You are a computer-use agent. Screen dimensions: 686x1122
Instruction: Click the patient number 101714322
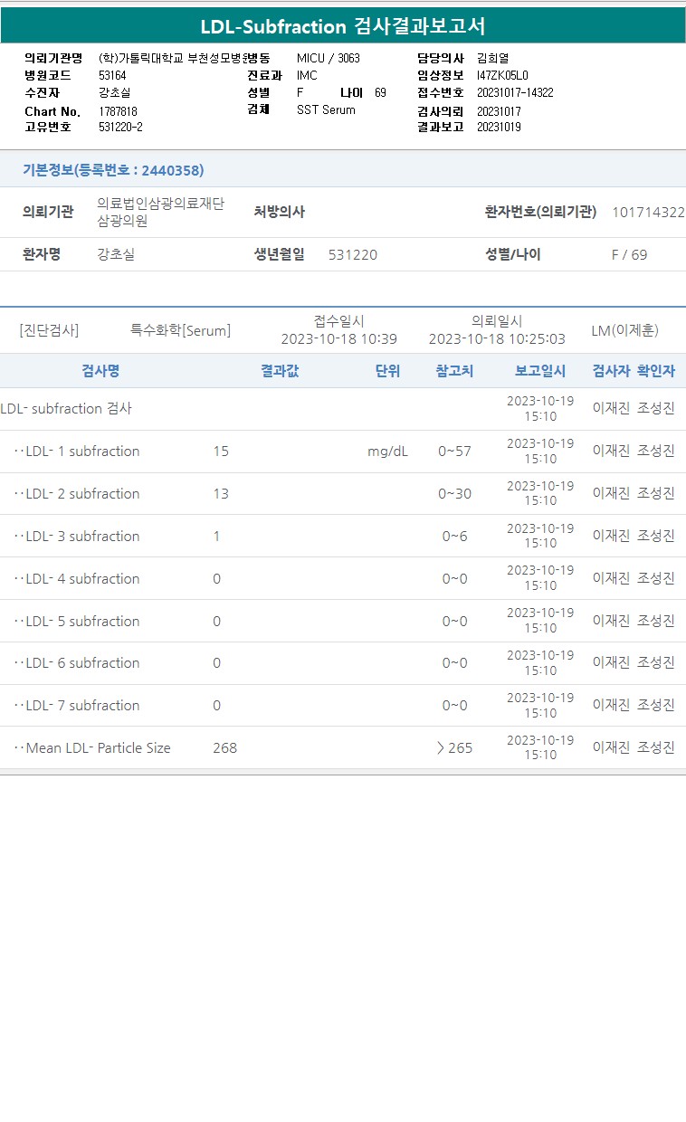(x=649, y=212)
